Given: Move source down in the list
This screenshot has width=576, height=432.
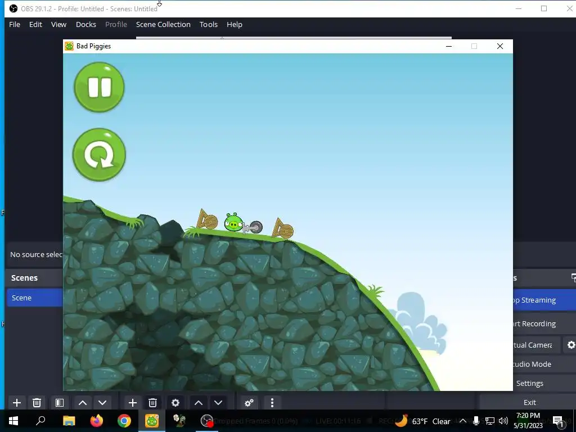Looking at the screenshot, I should (x=218, y=403).
